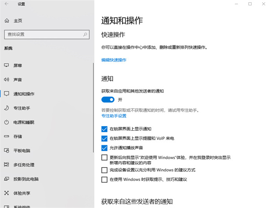Viewport: 269px width, 208px height.
Task: Click the sidebar vertical scrollbar
Action: coord(93,107)
